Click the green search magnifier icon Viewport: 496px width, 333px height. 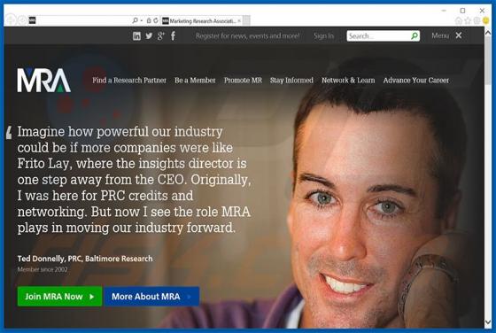(x=415, y=36)
